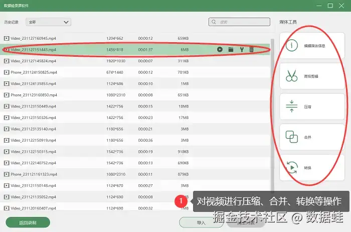Select Video_231121135052.mp4 row
Screen dimensions: 351x232
135,197
